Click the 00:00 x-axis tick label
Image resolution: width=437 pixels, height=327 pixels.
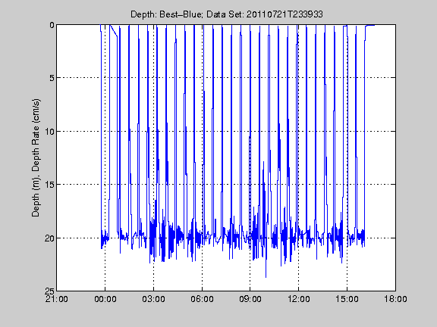pyautogui.click(x=105, y=299)
